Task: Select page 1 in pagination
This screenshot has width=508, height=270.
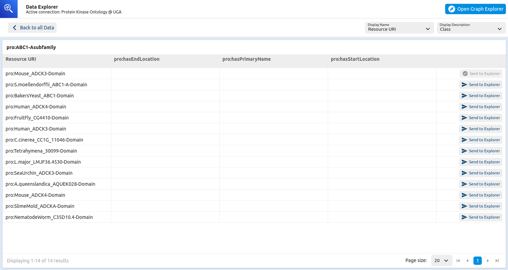Action: pyautogui.click(x=477, y=261)
